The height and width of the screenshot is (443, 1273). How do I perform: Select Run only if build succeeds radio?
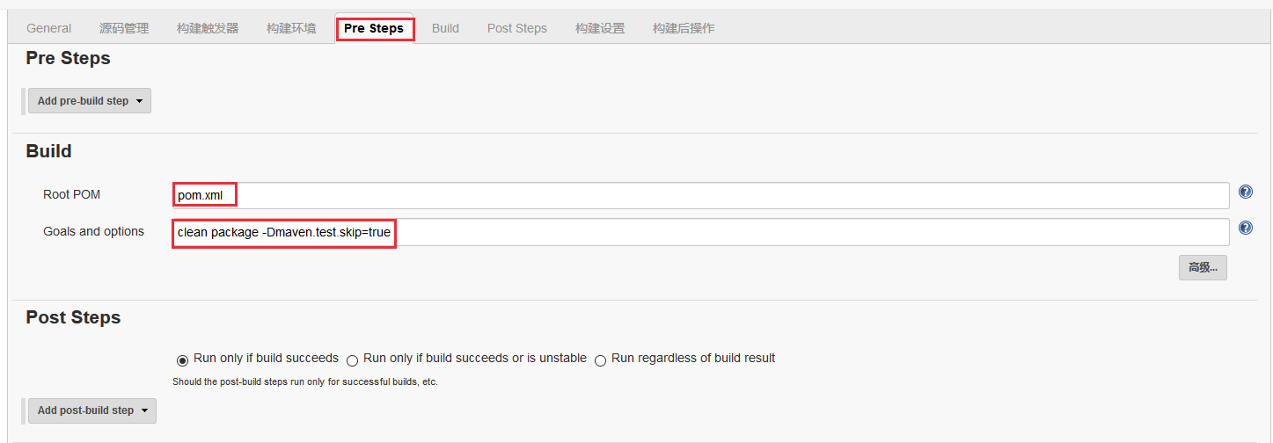tap(183, 359)
